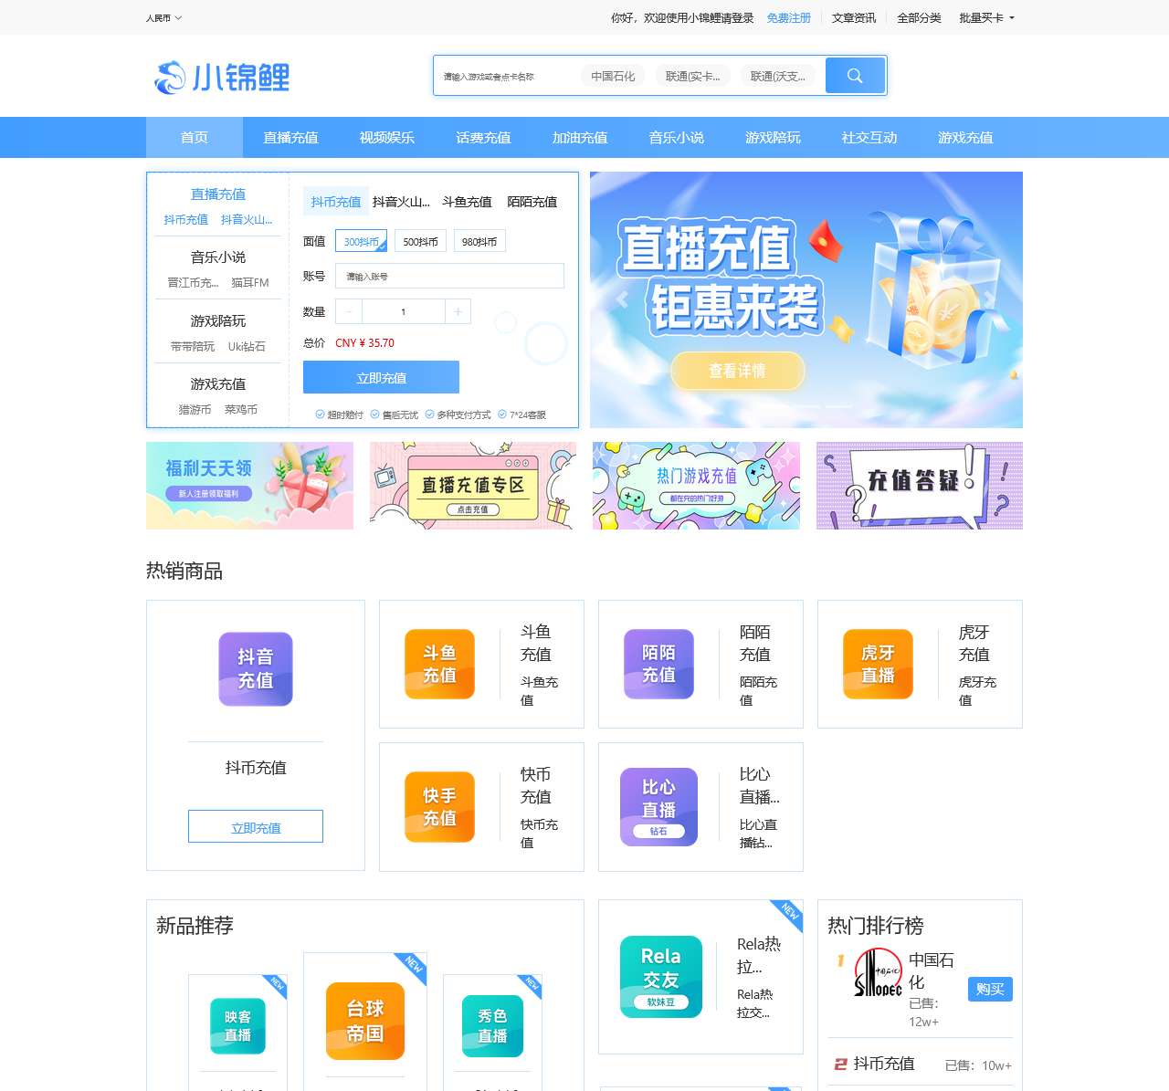The width and height of the screenshot is (1169, 1091).
Task: Open the 秀色直播 new product icon
Action: [x=492, y=1026]
